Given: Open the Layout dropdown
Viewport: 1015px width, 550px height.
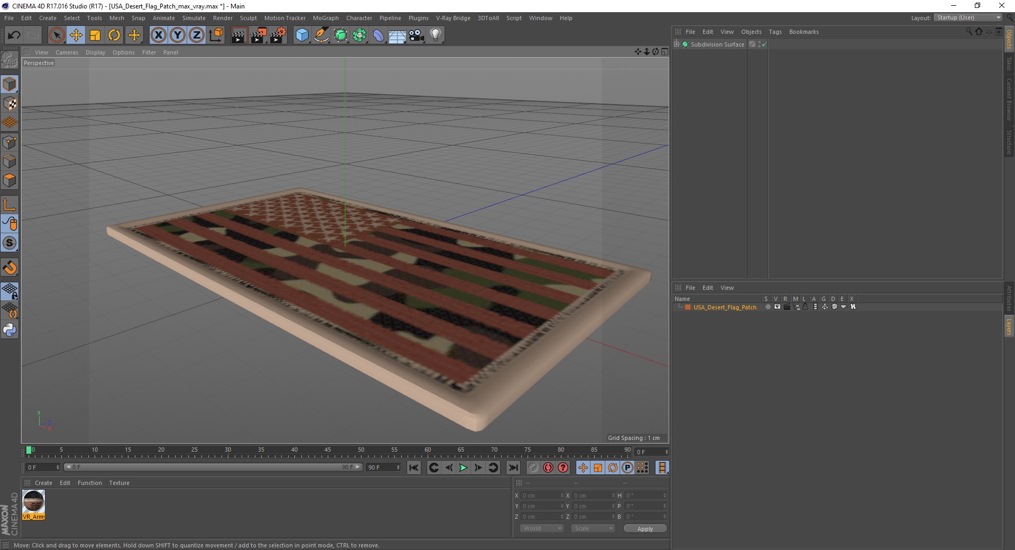Looking at the screenshot, I should click(968, 17).
